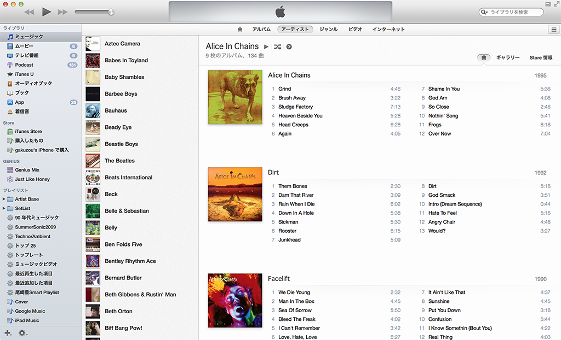The height and width of the screenshot is (340, 561).
Task: Select ミュージック in the library sidebar
Action: (41, 37)
